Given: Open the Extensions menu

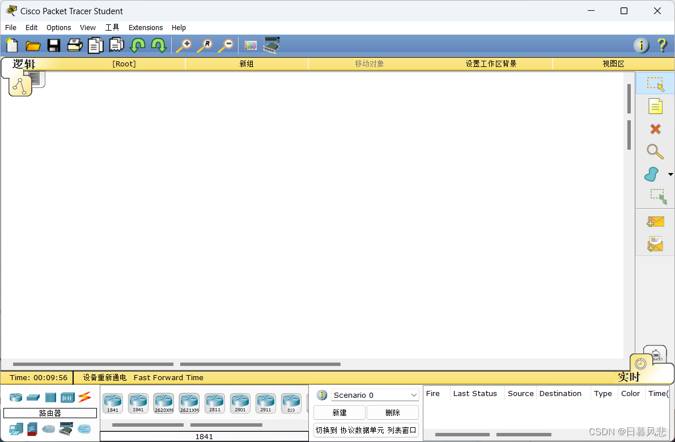Looking at the screenshot, I should (x=146, y=28).
